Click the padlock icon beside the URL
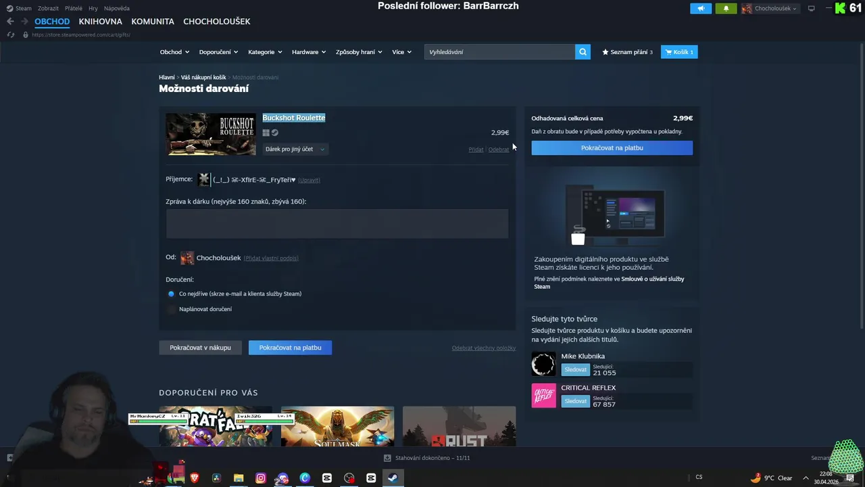The height and width of the screenshot is (487, 865). click(26, 34)
